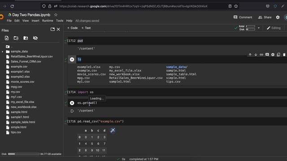The height and width of the screenshot is (161, 287).
Task: Click the import os code cell
Action: tap(178, 92)
